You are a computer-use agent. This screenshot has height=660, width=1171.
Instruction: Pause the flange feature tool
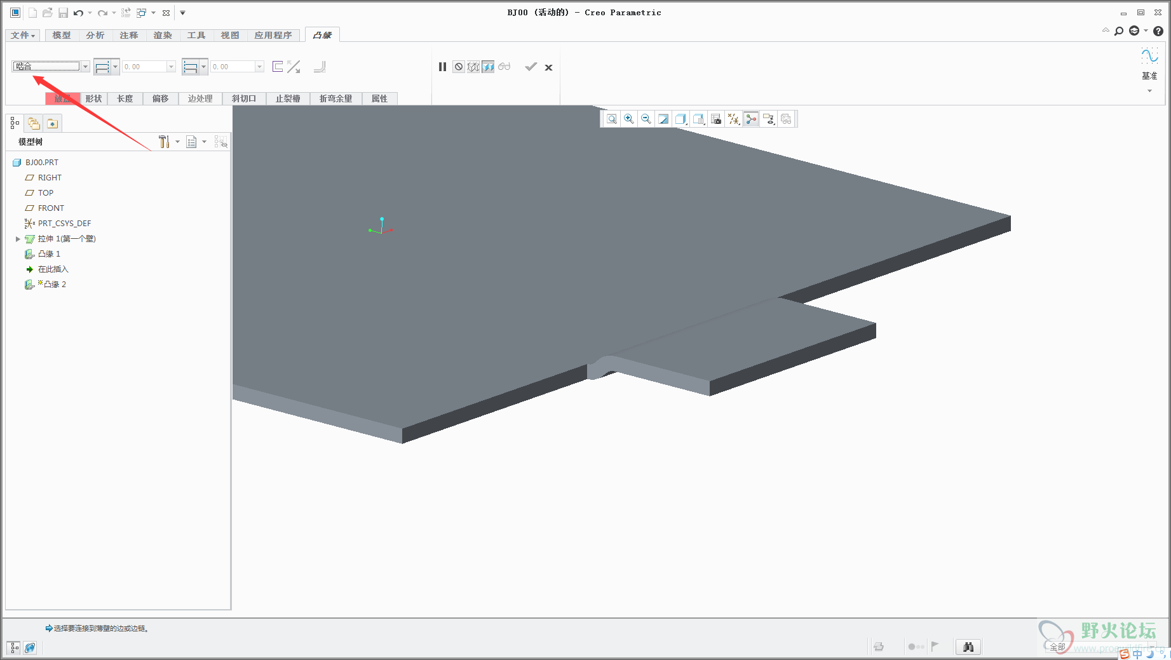coord(442,67)
